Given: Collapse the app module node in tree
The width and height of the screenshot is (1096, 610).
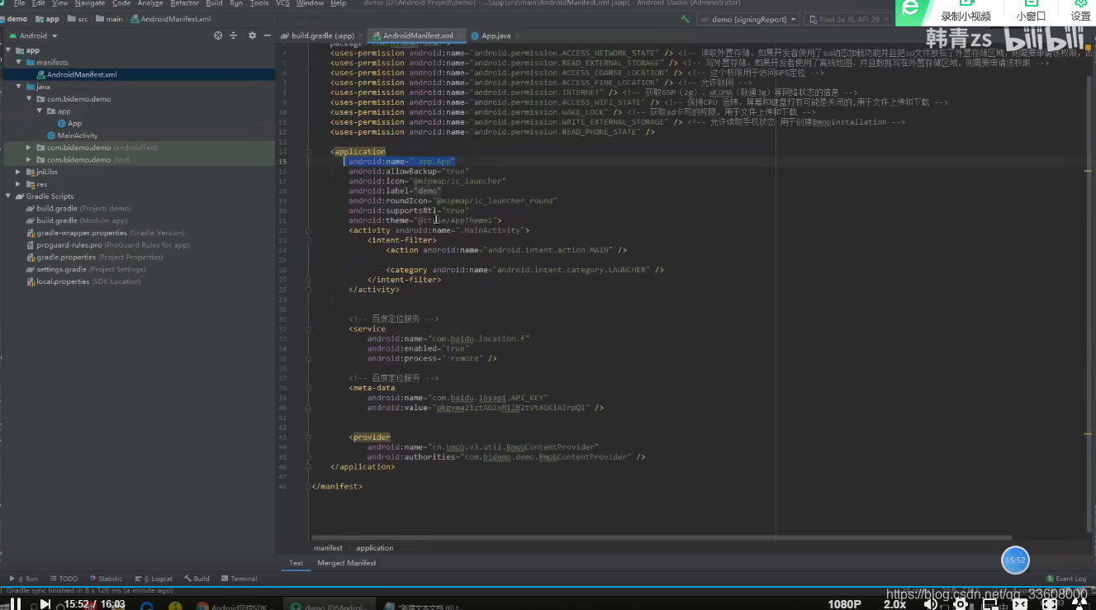Looking at the screenshot, I should point(8,50).
